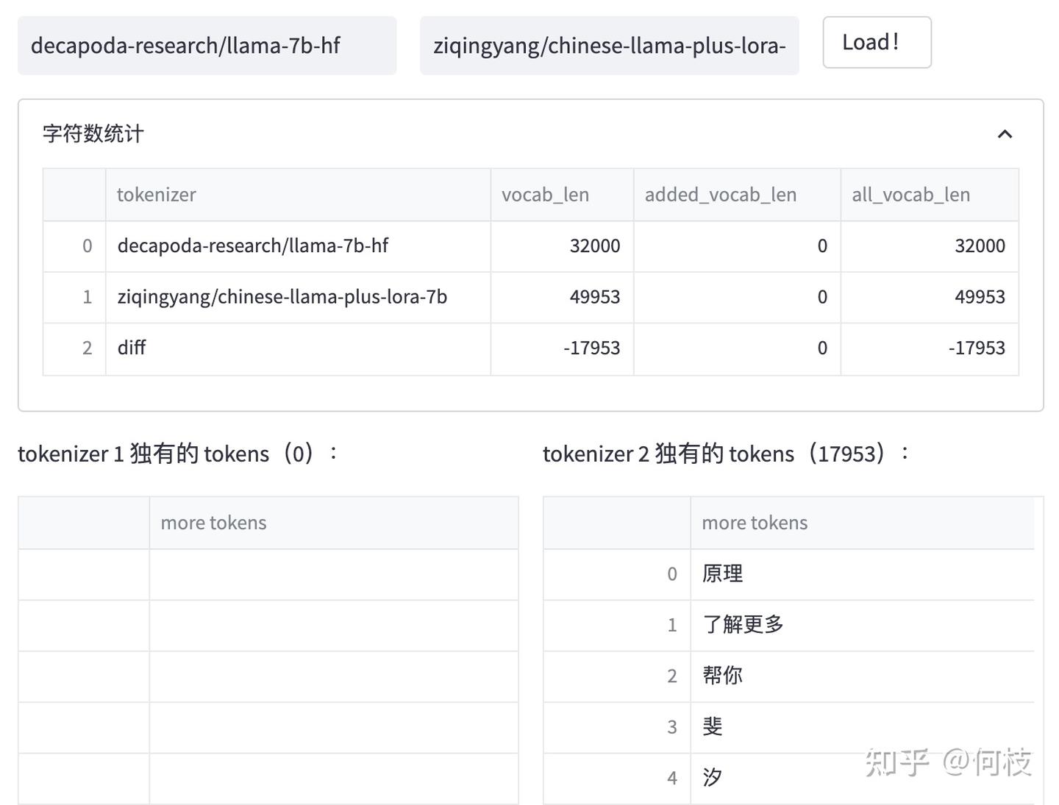
Task: Select the token 帮你
Action: (862, 676)
